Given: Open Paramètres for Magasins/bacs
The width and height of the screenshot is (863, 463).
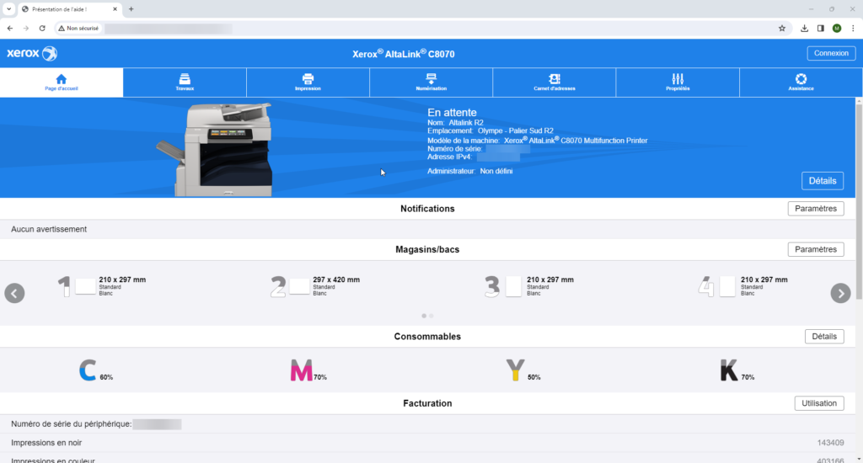Looking at the screenshot, I should coord(815,249).
